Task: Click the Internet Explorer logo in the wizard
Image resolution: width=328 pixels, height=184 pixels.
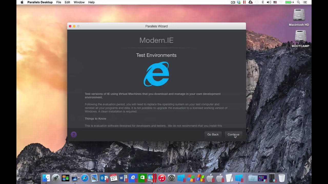Action: pyautogui.click(x=156, y=74)
